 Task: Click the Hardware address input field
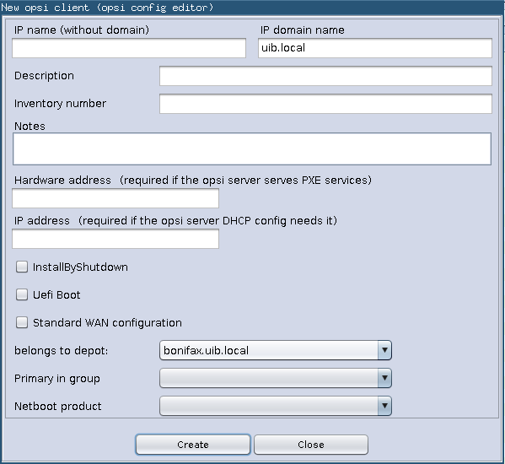116,198
